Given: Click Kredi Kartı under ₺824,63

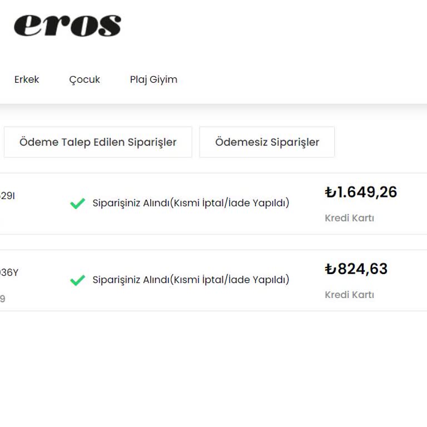Looking at the screenshot, I should pyautogui.click(x=349, y=295).
